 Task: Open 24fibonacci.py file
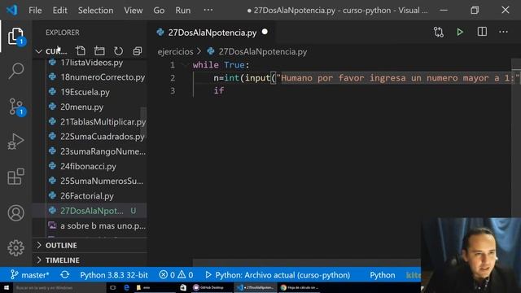(88, 166)
